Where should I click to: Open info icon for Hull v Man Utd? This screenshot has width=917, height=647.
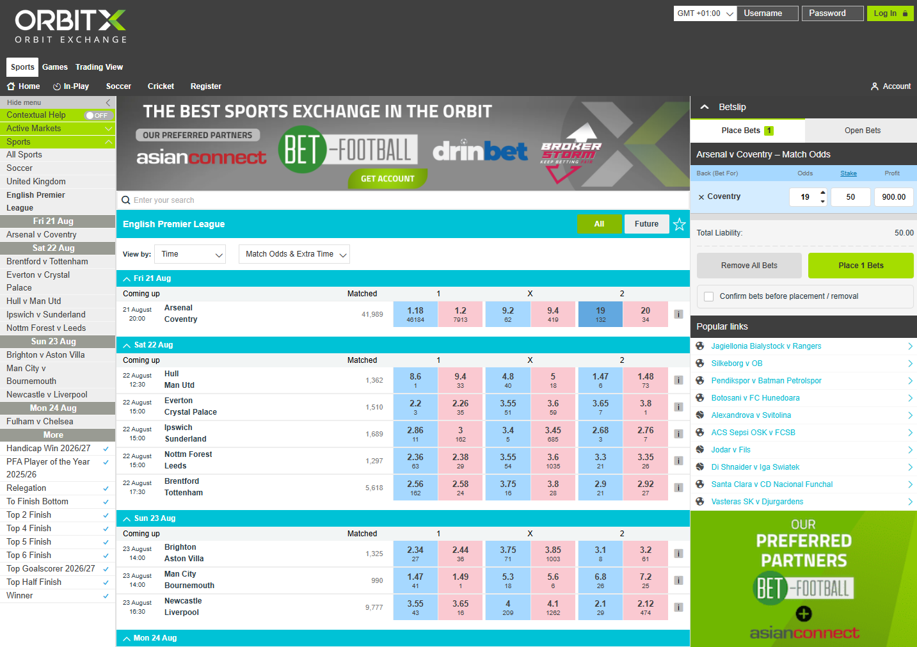(x=678, y=380)
